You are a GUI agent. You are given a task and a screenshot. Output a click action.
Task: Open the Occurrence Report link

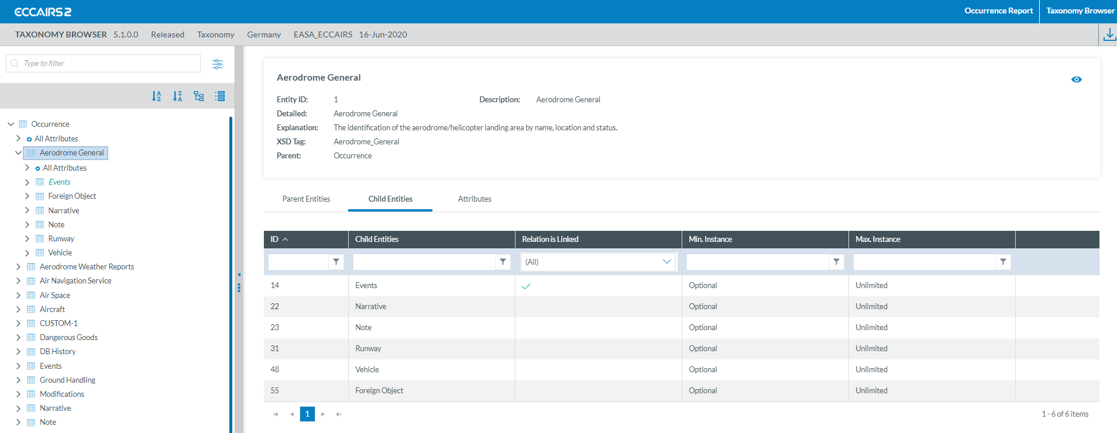(x=998, y=11)
